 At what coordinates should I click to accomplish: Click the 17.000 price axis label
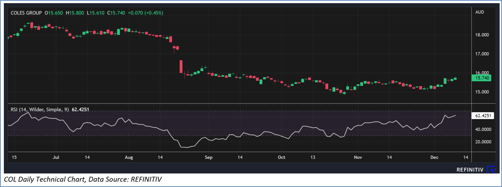click(482, 54)
